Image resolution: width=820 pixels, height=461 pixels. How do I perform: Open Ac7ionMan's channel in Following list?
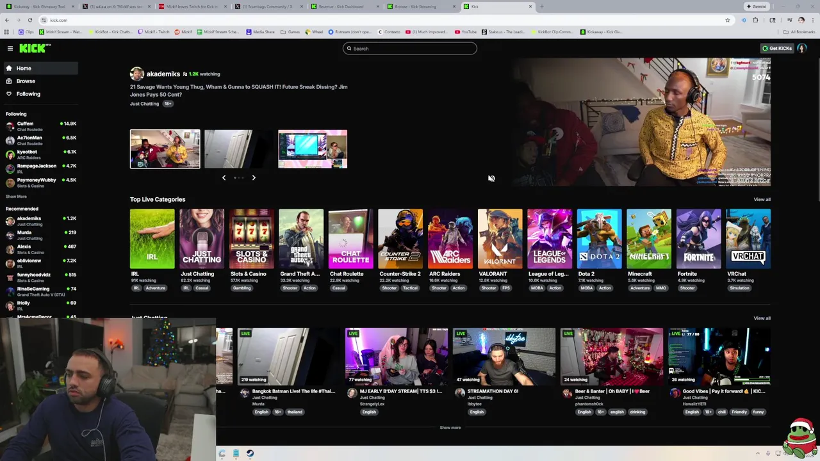tap(40, 140)
